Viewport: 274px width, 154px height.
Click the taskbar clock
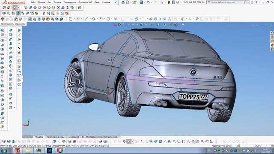pos(265,151)
